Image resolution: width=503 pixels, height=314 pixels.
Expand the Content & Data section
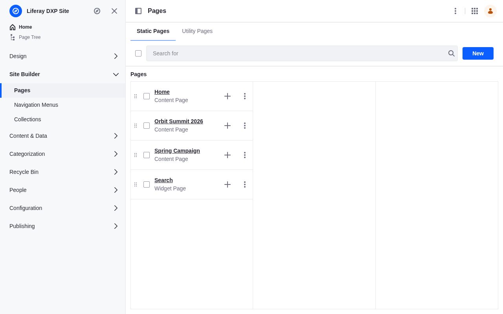click(x=63, y=136)
